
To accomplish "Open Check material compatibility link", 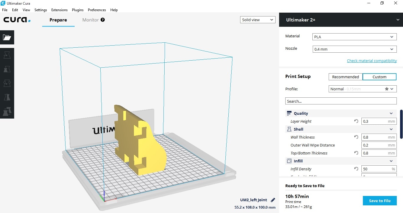I will click(372, 61).
